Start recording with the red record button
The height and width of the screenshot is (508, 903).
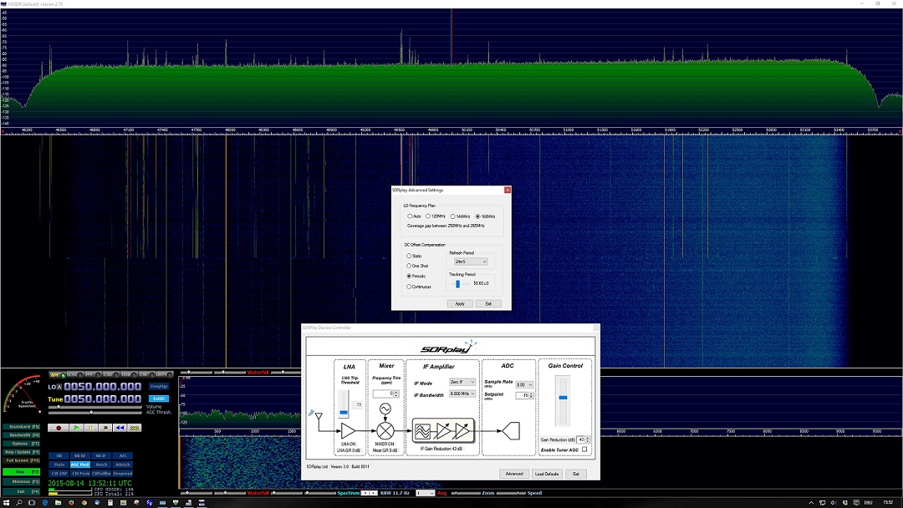(59, 428)
